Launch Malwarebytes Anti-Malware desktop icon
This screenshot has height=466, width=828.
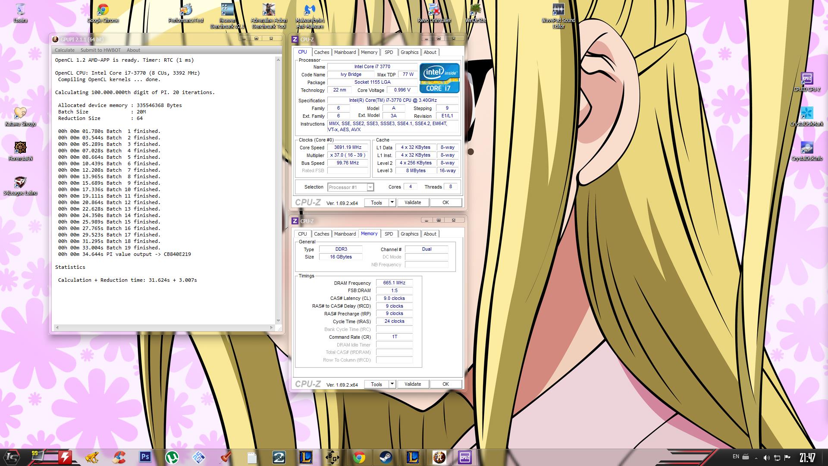point(310,16)
